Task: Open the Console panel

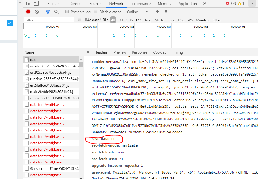Action: click(x=76, y=3)
